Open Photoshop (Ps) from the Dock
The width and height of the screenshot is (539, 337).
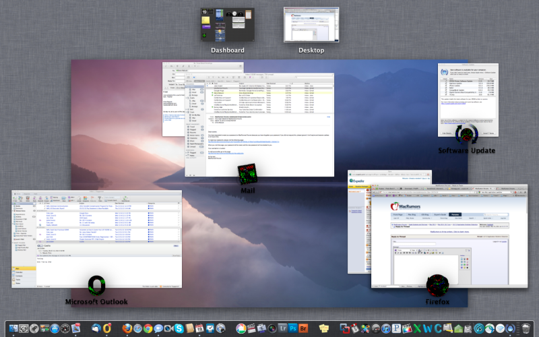tap(292, 328)
